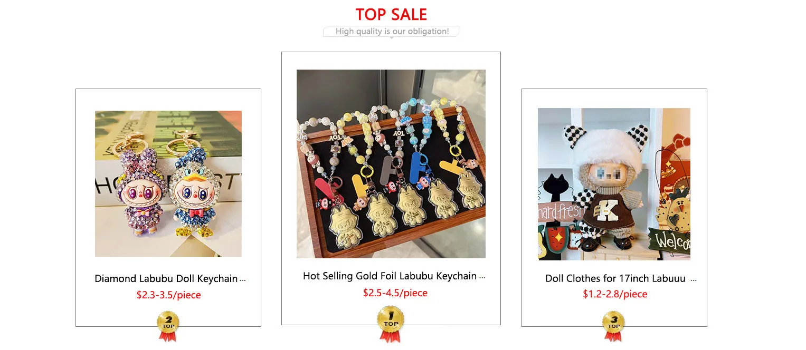The width and height of the screenshot is (806, 350).
Task: Open the Gold Foil Labubu Keychain photo
Action: coord(391,164)
